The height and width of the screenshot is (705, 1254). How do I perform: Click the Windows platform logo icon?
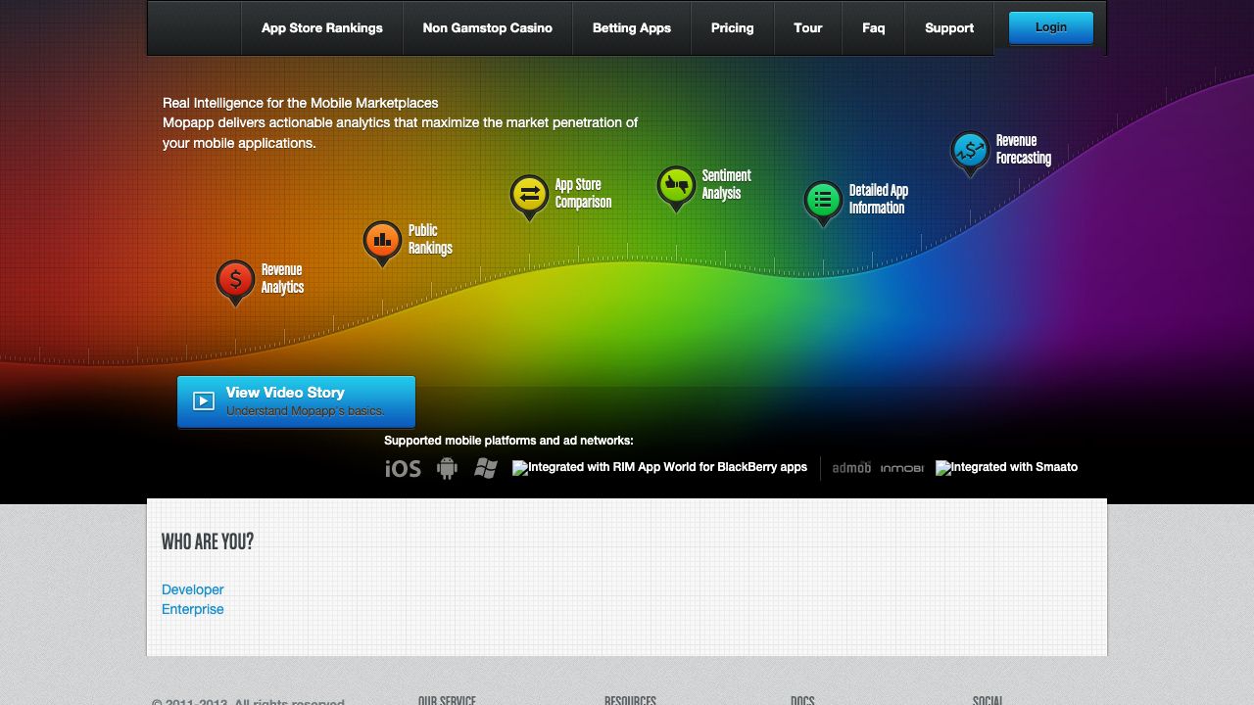coord(486,469)
